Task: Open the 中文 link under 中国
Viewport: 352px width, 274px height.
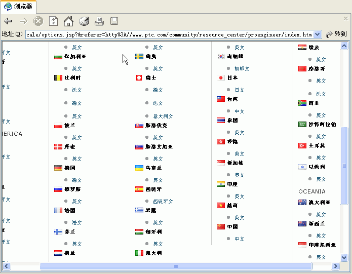Action: click(240, 239)
